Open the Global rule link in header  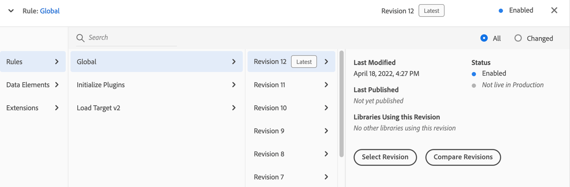click(50, 11)
